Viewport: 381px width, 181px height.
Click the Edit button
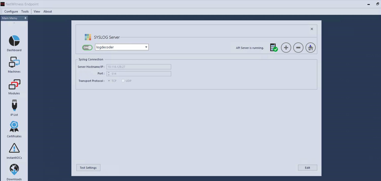point(307,168)
